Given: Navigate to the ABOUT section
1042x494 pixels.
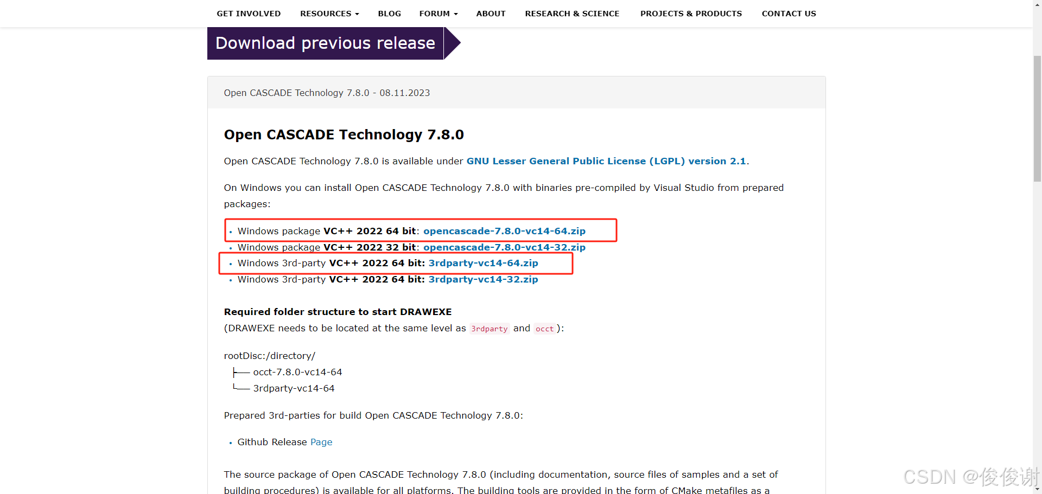Looking at the screenshot, I should tap(491, 13).
